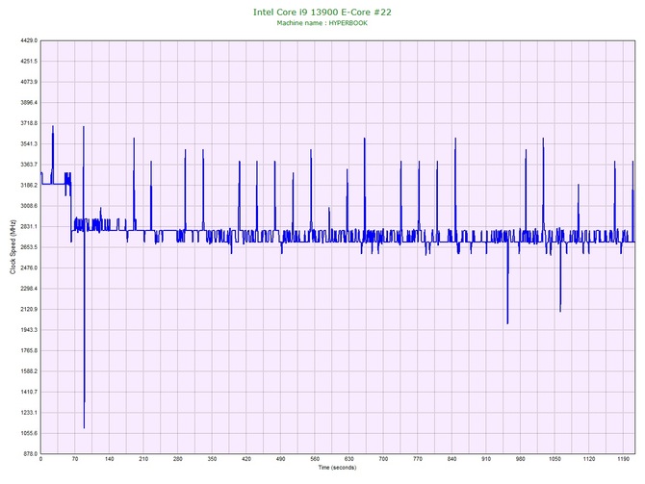645x484 pixels.
Task: Click the 'Clock Speed (MHz)' axis label
Action: tap(13, 247)
